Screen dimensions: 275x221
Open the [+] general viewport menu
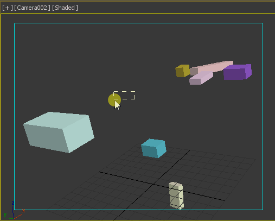point(8,8)
